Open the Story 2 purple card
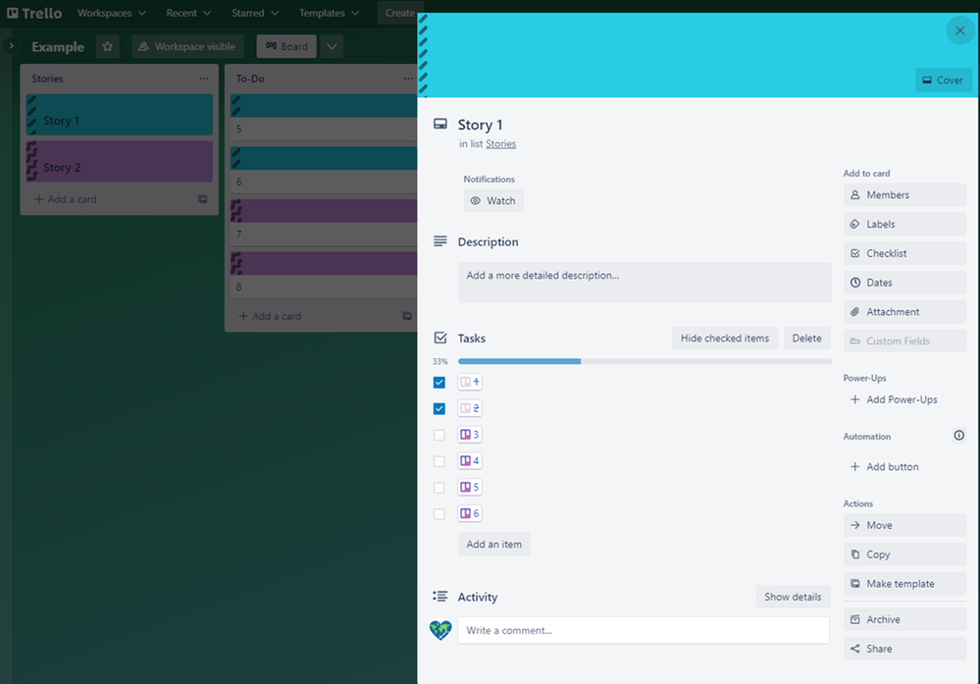 120,161
